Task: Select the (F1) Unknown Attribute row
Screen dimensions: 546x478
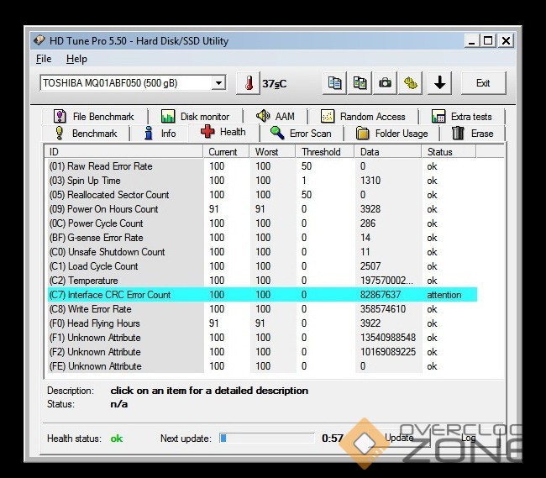Action: (261, 338)
